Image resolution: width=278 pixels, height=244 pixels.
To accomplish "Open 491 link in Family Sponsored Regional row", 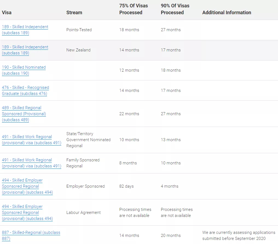I will point(31,163).
